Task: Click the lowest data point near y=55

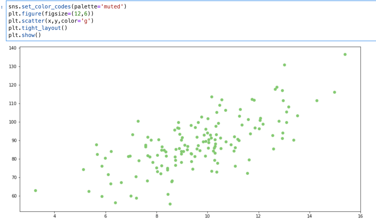Action: tap(170, 204)
